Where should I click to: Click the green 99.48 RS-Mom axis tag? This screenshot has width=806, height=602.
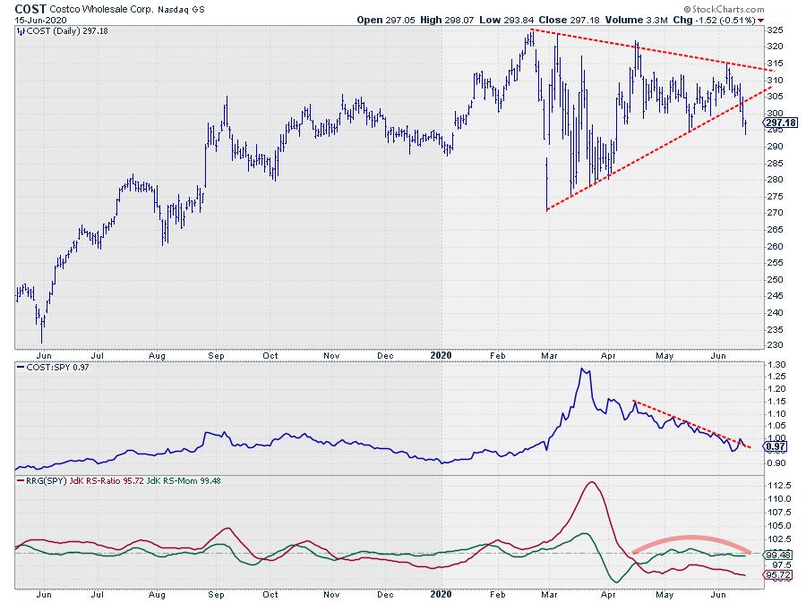(x=775, y=555)
